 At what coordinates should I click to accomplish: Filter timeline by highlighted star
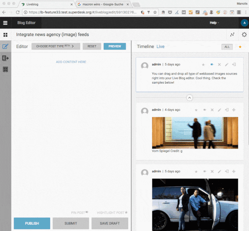(240, 47)
